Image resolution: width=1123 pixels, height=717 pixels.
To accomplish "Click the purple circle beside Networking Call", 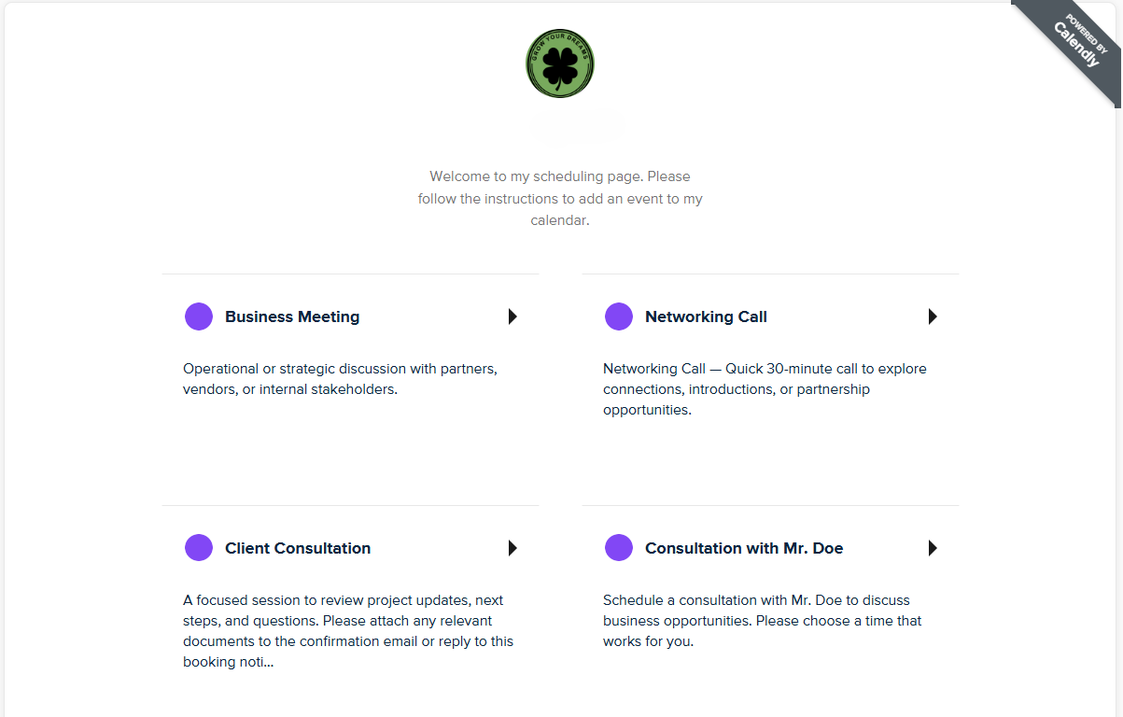I will (x=619, y=316).
